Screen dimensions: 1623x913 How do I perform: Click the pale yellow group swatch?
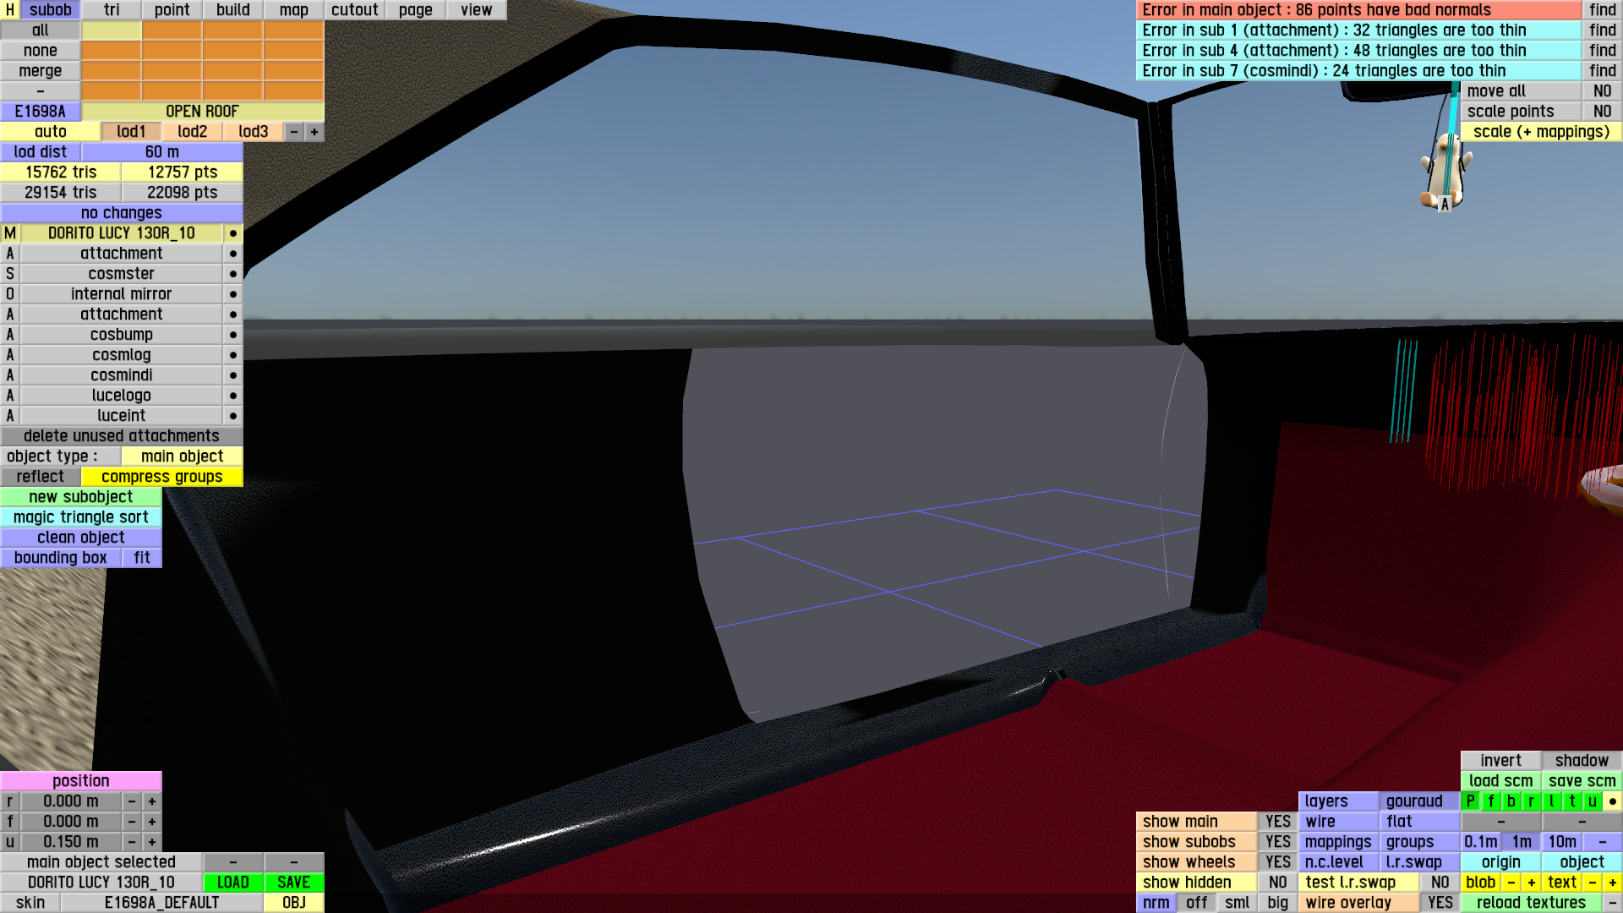tap(112, 30)
